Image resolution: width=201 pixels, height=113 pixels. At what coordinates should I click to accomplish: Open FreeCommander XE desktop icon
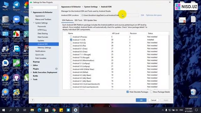[5, 94]
